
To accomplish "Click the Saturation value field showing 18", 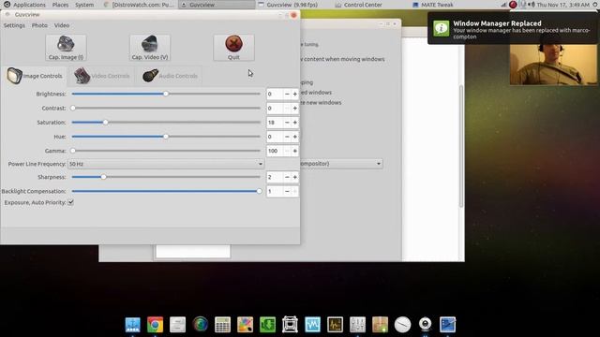I will (x=275, y=123).
